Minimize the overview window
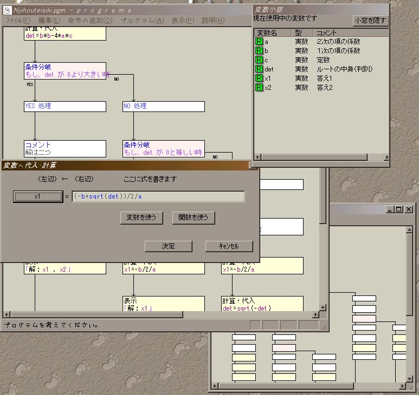The width and height of the screenshot is (419, 395). point(390,209)
